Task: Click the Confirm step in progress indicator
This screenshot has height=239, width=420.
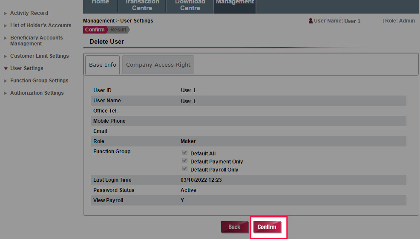Action: pos(95,30)
